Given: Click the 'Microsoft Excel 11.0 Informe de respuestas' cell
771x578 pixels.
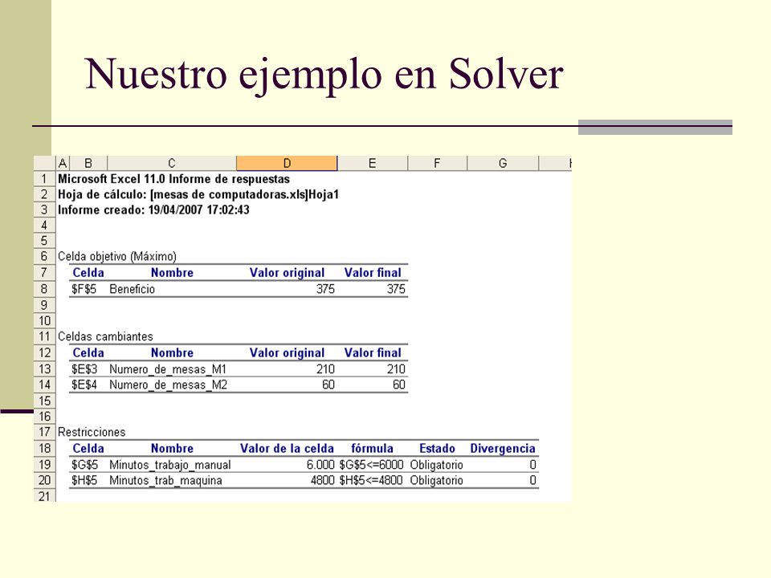Looking at the screenshot, I should click(173, 179).
